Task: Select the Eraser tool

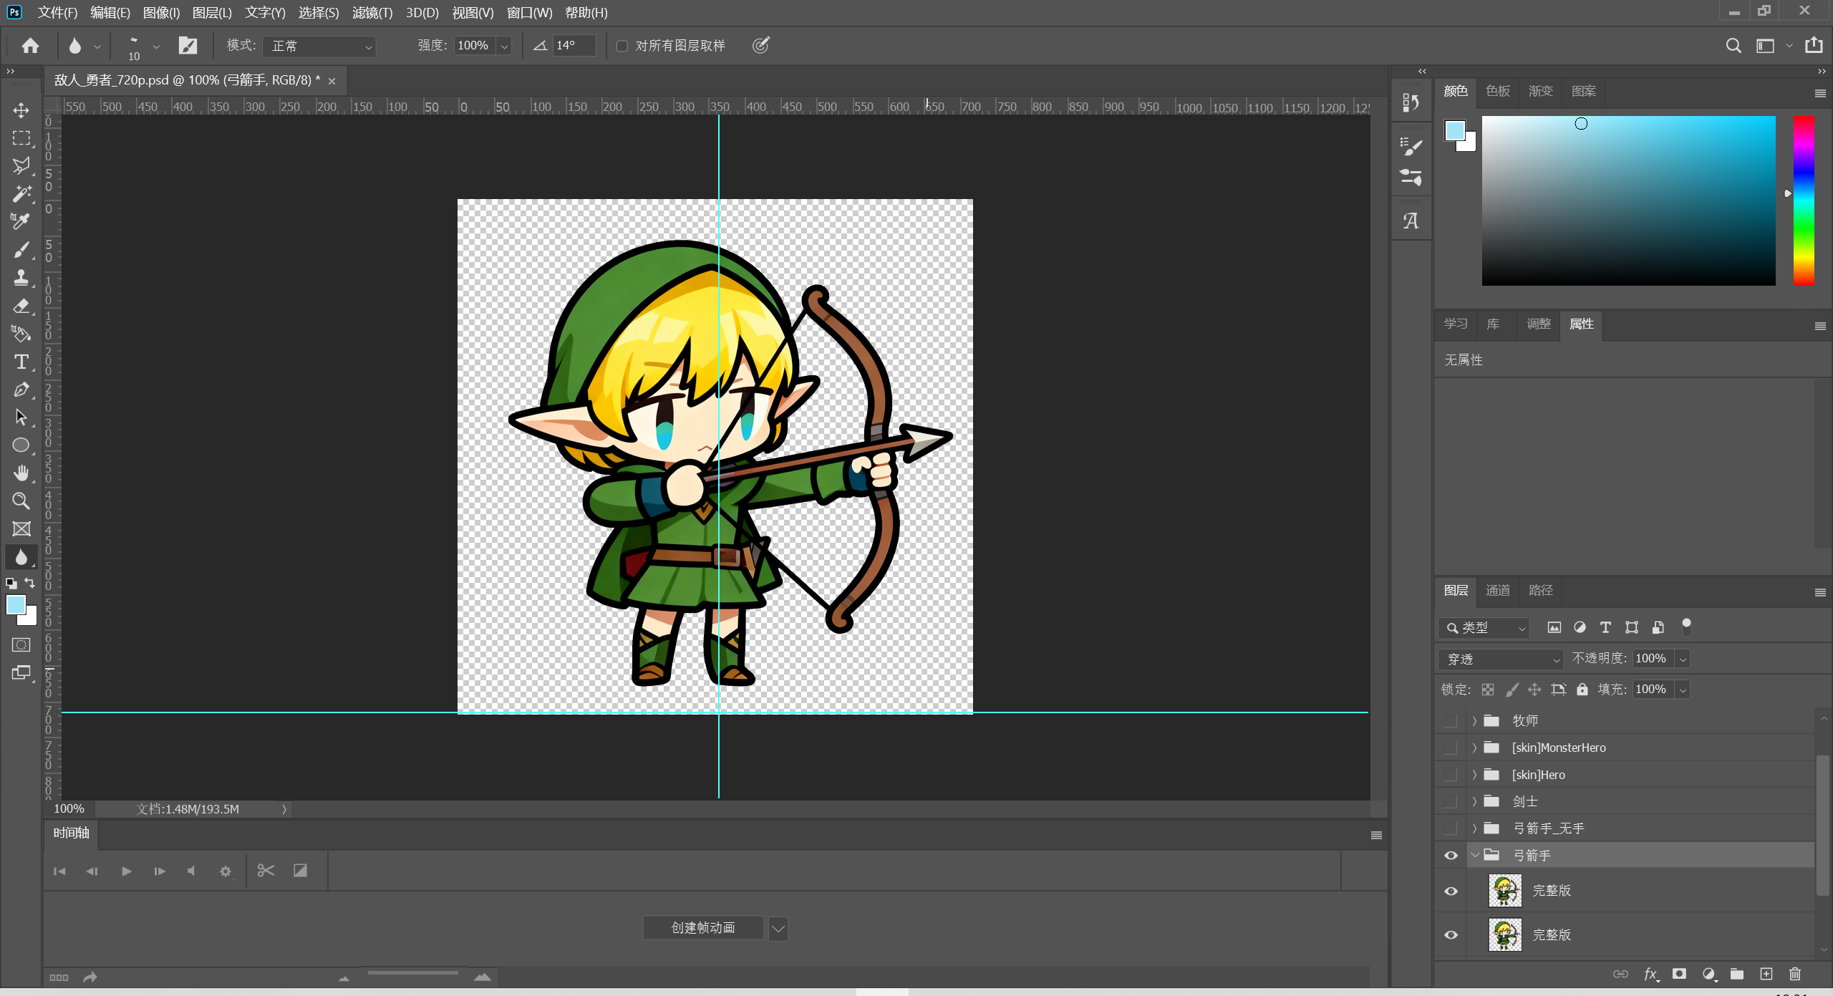Action: pos(21,306)
